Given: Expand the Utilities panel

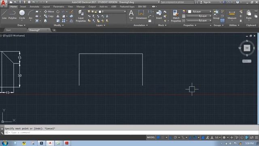Looking at the screenshot, I should tap(234, 25).
